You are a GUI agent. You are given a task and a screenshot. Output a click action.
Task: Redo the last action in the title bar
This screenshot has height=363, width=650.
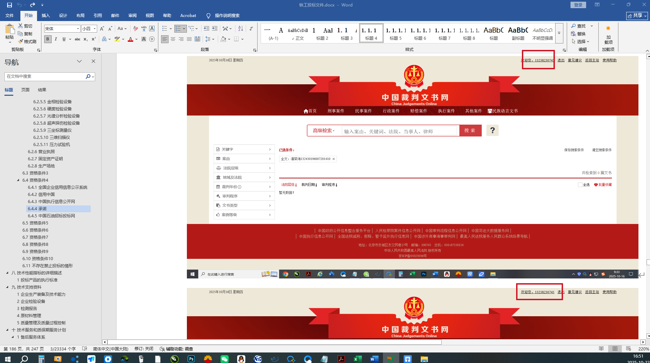(x=32, y=5)
